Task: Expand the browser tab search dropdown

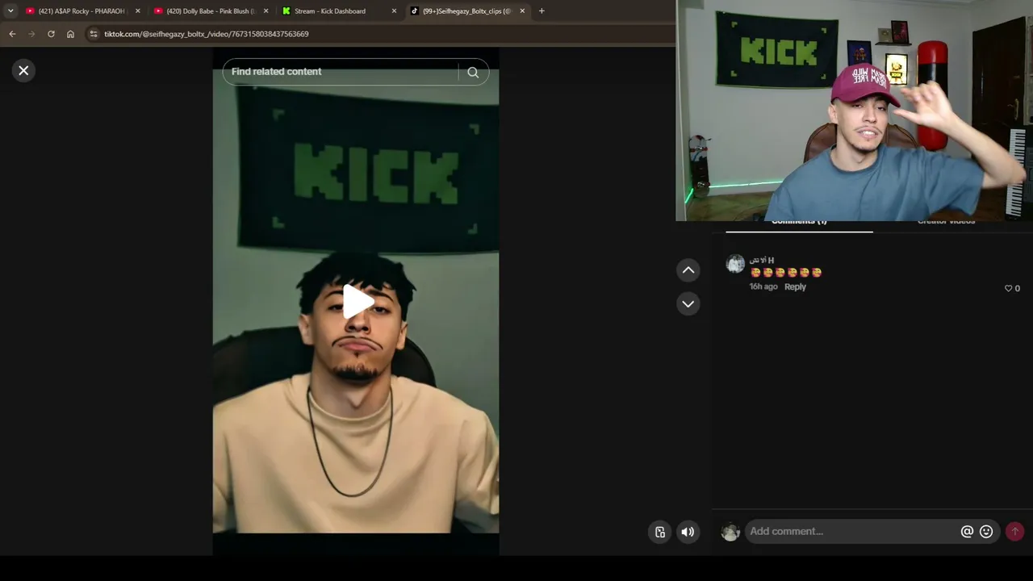Action: point(10,11)
